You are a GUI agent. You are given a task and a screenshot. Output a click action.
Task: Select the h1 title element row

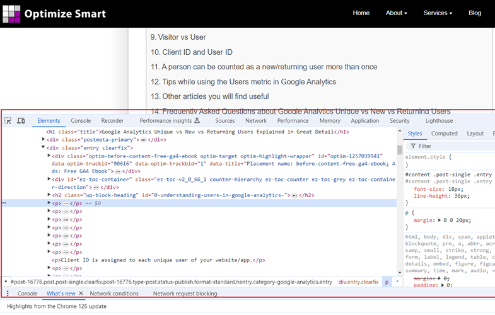pos(197,132)
